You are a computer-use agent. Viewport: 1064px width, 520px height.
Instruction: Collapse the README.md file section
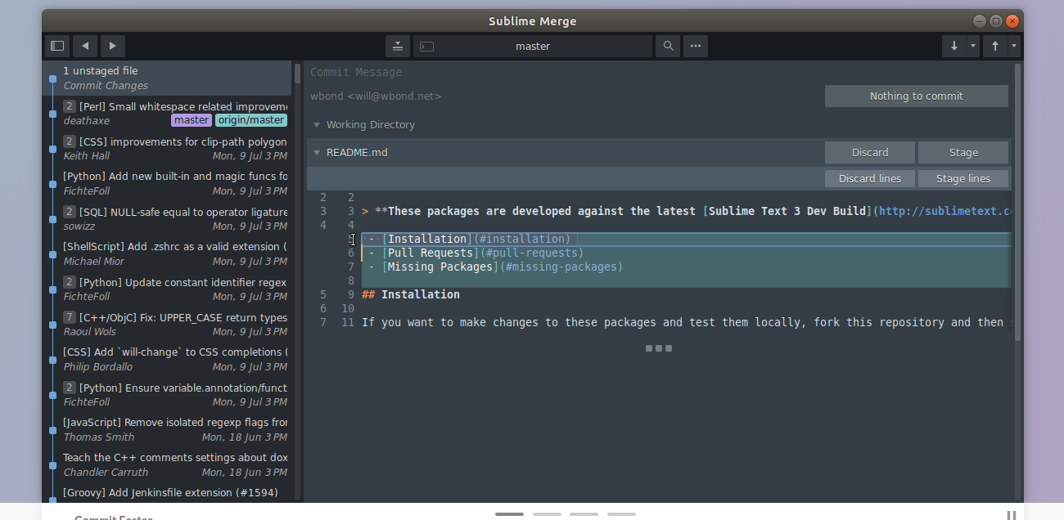[317, 152]
